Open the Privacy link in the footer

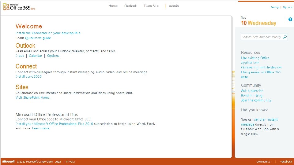(x=70, y=162)
